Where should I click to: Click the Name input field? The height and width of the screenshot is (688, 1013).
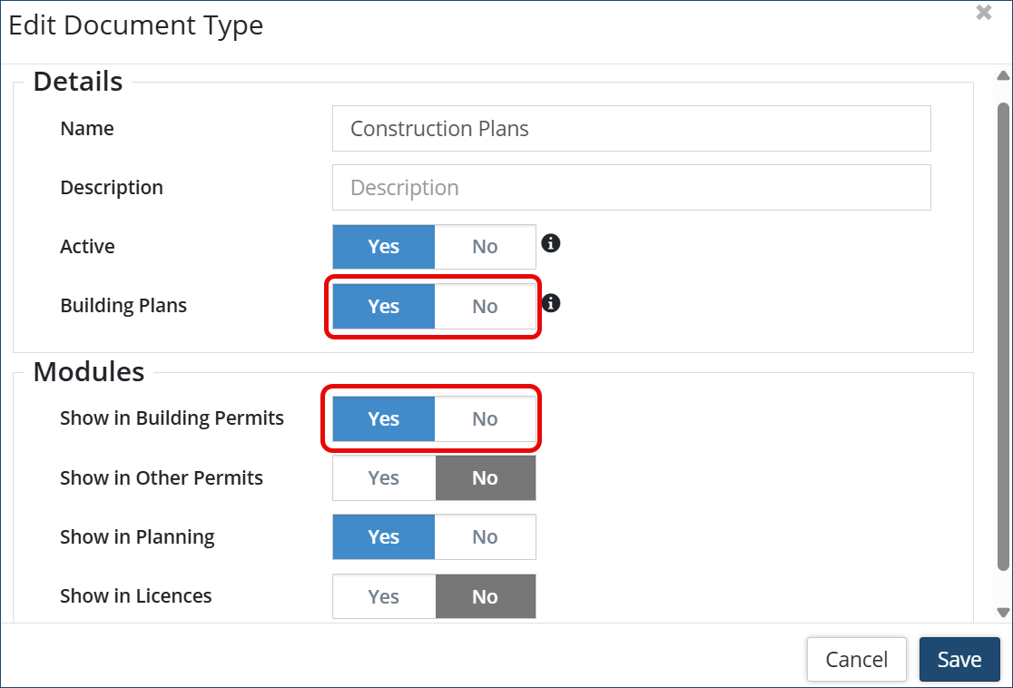click(x=631, y=129)
